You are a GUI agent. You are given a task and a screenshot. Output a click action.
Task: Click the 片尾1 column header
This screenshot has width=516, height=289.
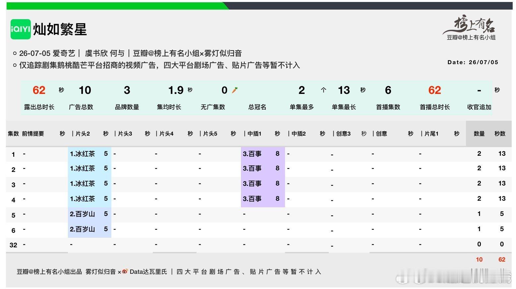tap(431, 134)
